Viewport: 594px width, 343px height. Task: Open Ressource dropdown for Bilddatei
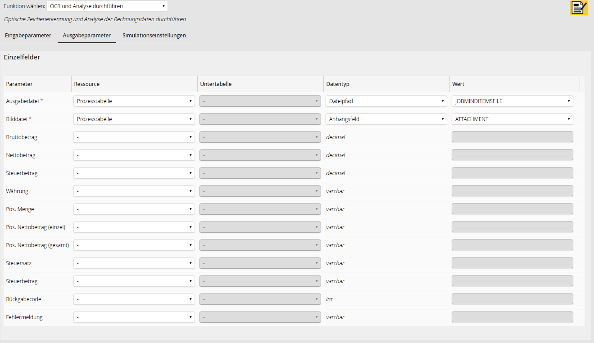[134, 119]
